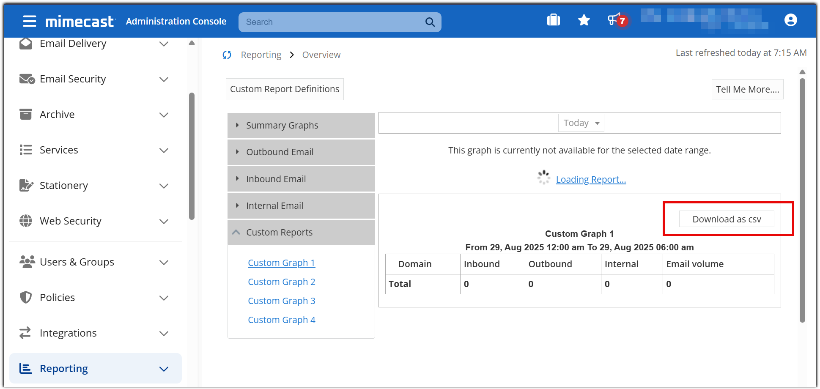The image size is (820, 389).
Task: Click the Download as csv button
Action: tap(726, 219)
